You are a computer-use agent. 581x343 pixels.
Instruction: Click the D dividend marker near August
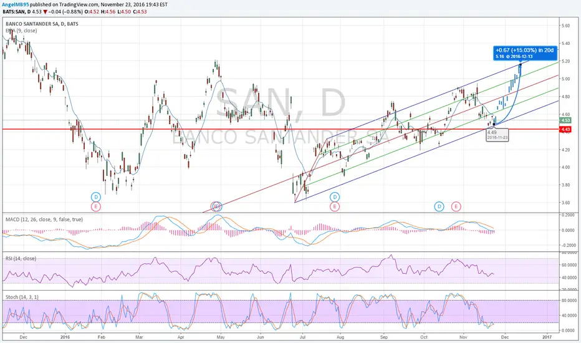click(335, 197)
